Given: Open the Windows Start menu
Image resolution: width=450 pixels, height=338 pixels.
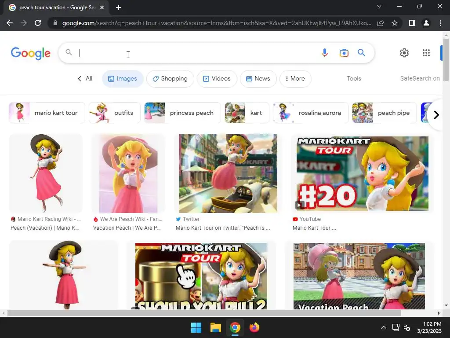Looking at the screenshot, I should click(x=196, y=327).
